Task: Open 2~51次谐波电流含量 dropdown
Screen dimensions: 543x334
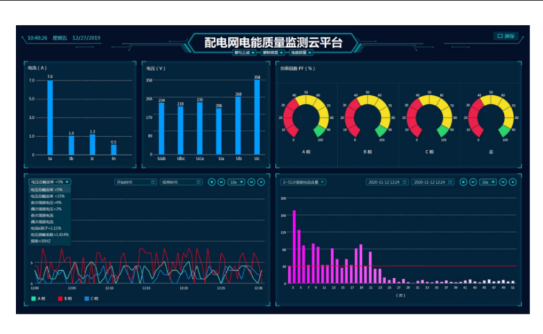Action: click(303, 181)
